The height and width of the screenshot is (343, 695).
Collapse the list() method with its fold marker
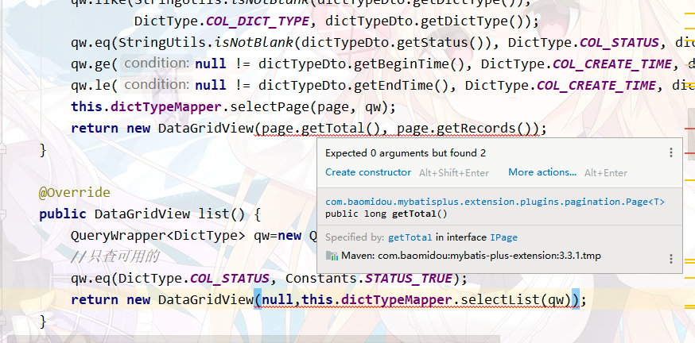[2, 214]
